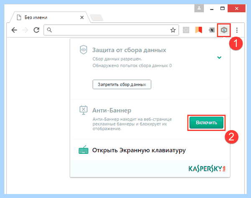Select the Без имени tab

click(x=49, y=17)
